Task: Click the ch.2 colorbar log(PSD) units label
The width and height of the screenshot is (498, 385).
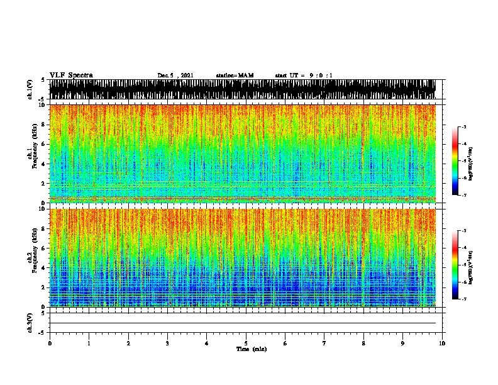Action: point(471,268)
